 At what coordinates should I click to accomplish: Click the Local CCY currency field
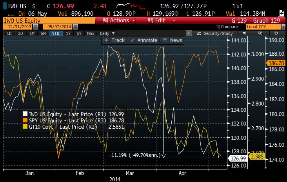click(263, 27)
